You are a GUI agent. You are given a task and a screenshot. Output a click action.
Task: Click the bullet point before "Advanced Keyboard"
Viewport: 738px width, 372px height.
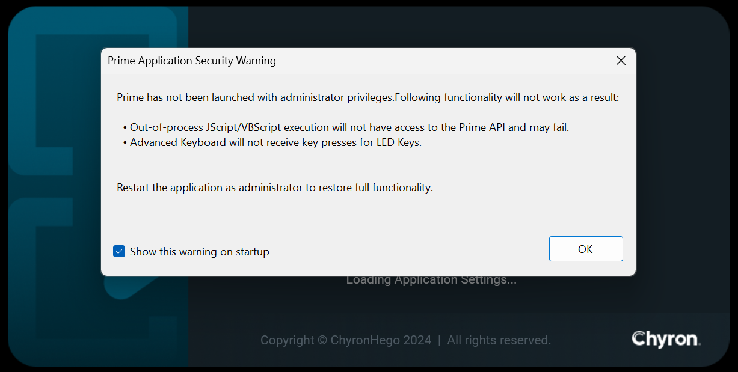coord(125,142)
